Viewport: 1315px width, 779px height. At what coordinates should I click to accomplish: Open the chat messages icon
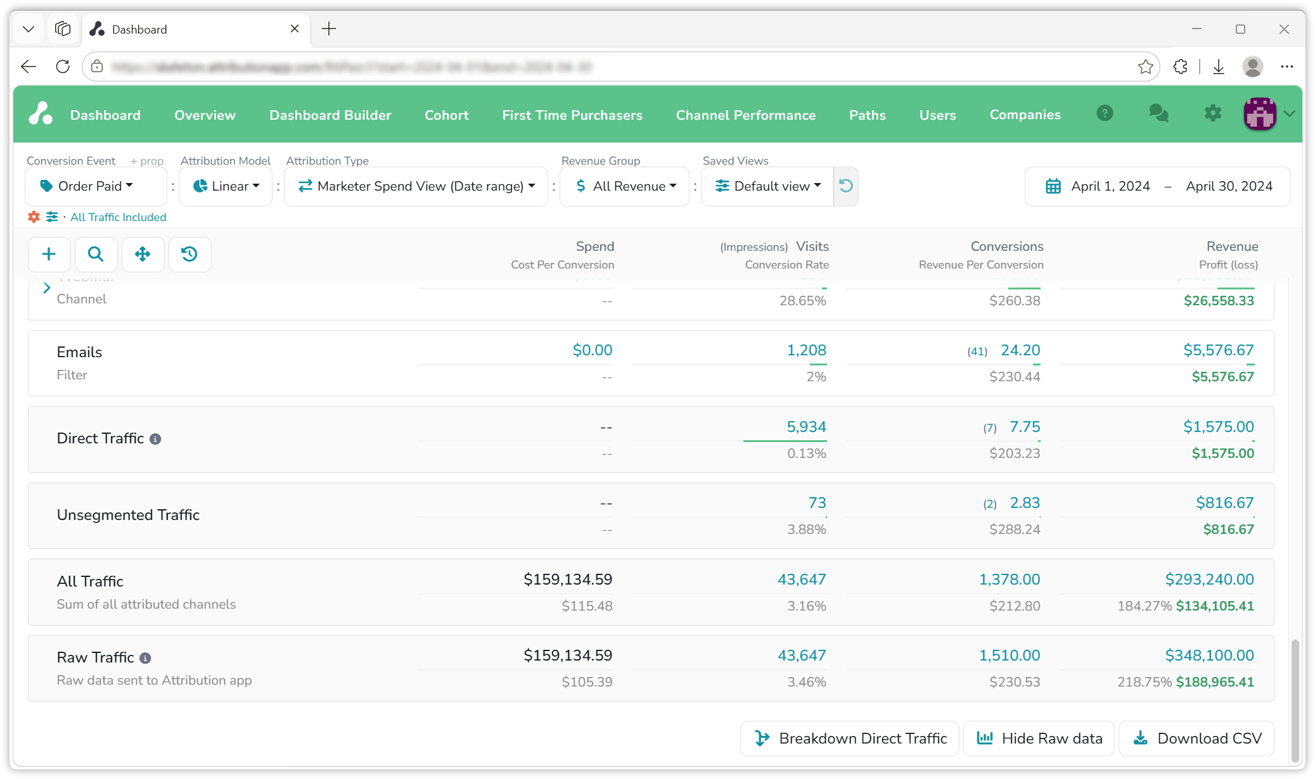click(1158, 113)
